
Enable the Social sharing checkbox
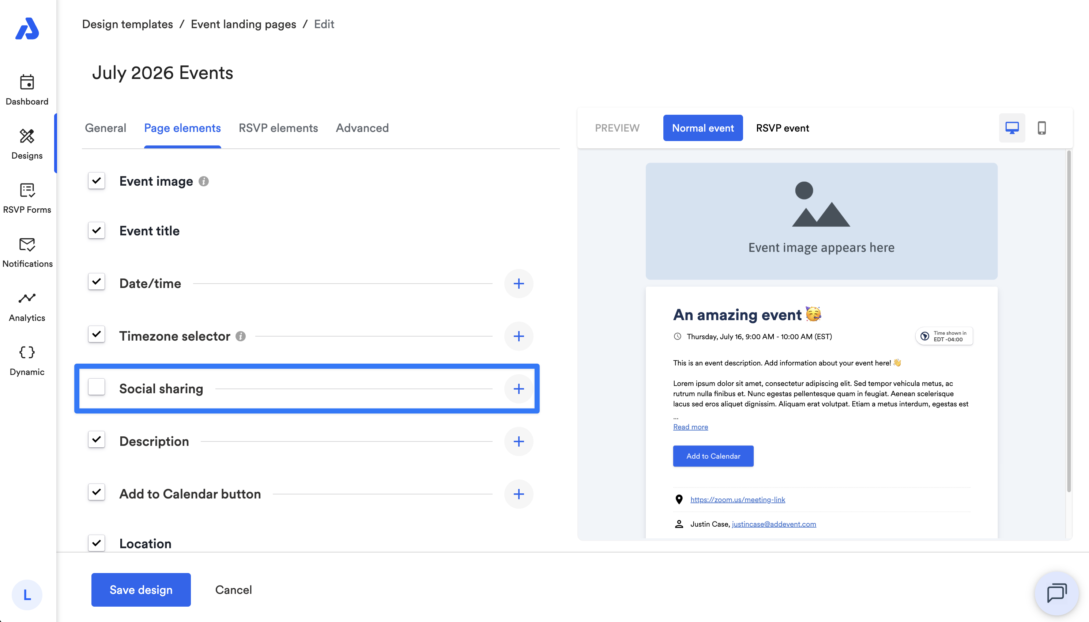(x=97, y=387)
